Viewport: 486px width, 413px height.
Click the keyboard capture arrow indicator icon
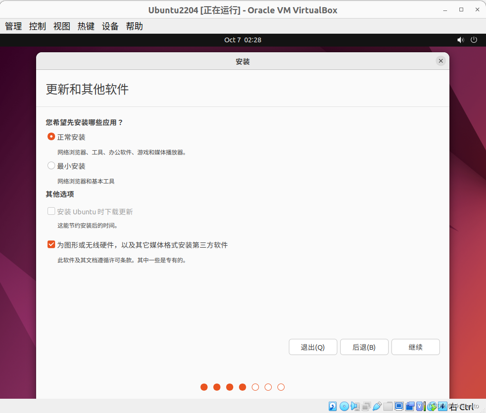443,406
